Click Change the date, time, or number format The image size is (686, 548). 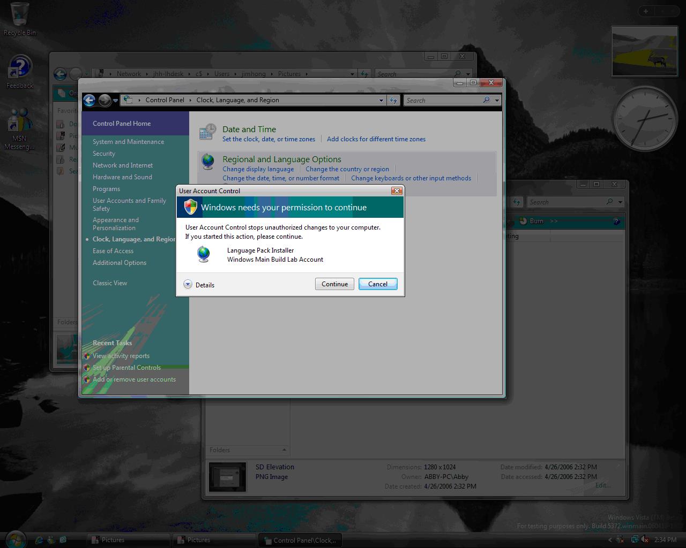coord(281,178)
